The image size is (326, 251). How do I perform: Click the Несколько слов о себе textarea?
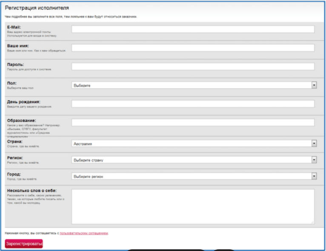pos(193,206)
